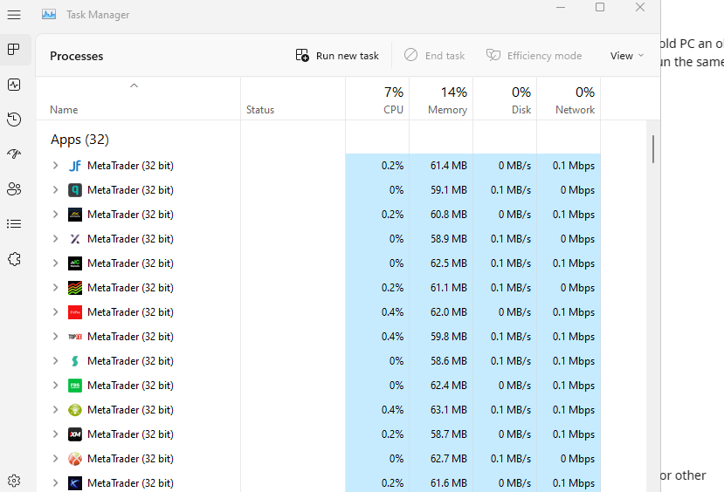Select the Processes sidebar icon
Viewport: 724px width, 492px height.
(x=14, y=50)
